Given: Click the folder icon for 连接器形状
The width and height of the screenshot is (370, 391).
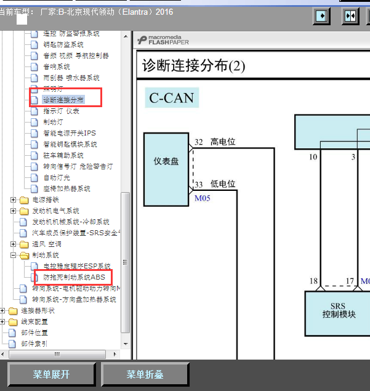Looking at the screenshot, I should (x=13, y=311).
